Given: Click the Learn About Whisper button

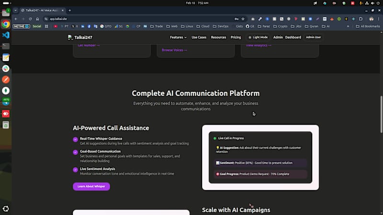Looking at the screenshot, I should pos(91,186).
